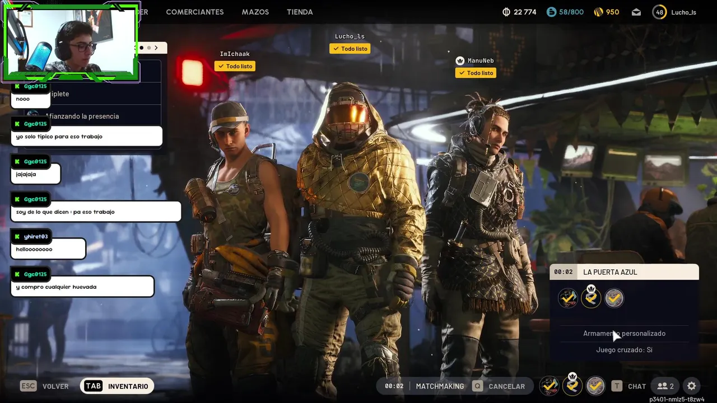Select the ImIchaak player name label
717x403 pixels.
coord(235,54)
